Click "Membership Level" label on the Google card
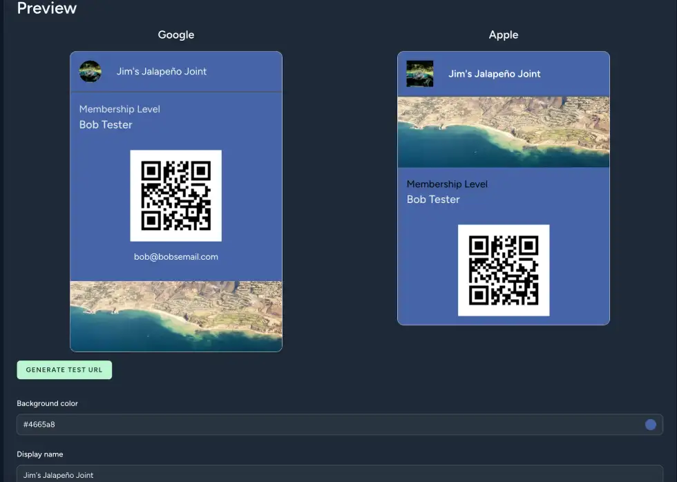Screen dimensions: 677x482 coord(120,109)
